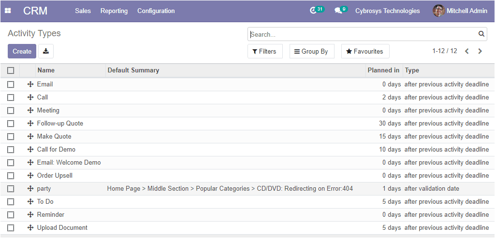Click the drag handle beside party
This screenshot has height=238, width=495.
pos(30,188)
